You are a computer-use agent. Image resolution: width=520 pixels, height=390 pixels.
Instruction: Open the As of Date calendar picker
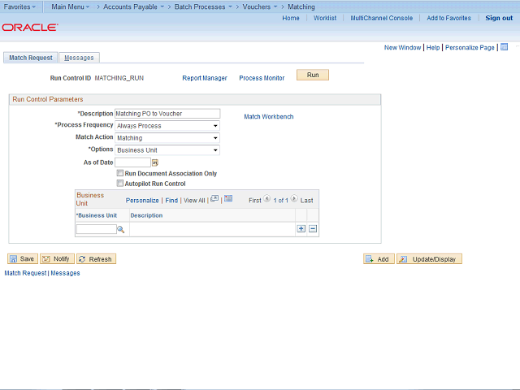(155, 162)
